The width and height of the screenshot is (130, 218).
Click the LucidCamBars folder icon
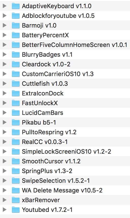tap(16, 113)
